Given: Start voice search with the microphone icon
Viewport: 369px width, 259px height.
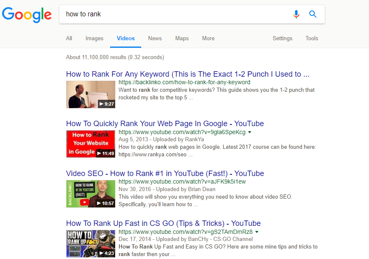Looking at the screenshot, I should click(x=296, y=14).
